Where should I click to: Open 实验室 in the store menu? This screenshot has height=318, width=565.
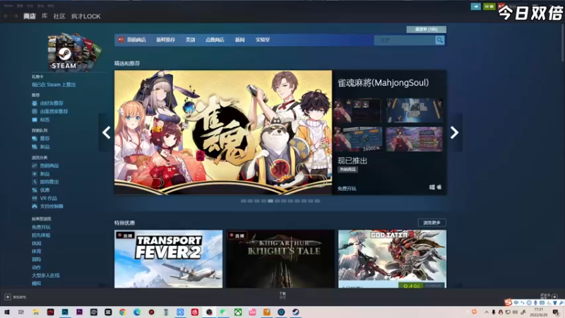(x=263, y=40)
